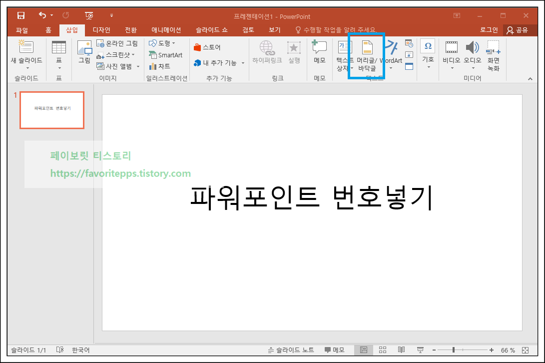Save the presentation from the quick access toolbar
Viewport: 545px width, 363px height.
(21, 15)
